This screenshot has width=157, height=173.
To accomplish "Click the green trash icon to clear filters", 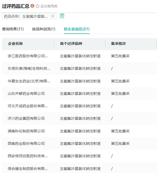I will click(x=62, y=16).
